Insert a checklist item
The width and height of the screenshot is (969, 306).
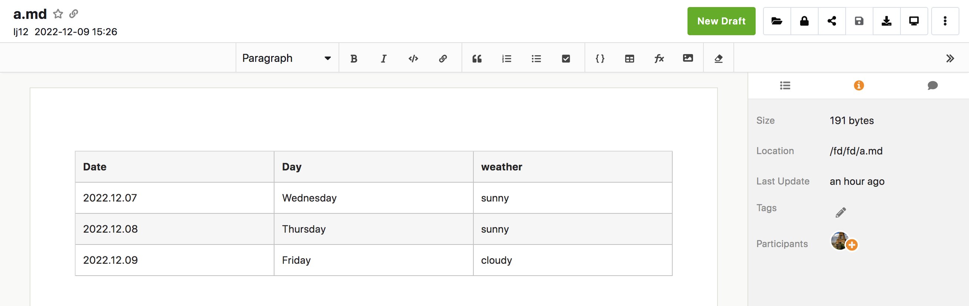click(566, 59)
